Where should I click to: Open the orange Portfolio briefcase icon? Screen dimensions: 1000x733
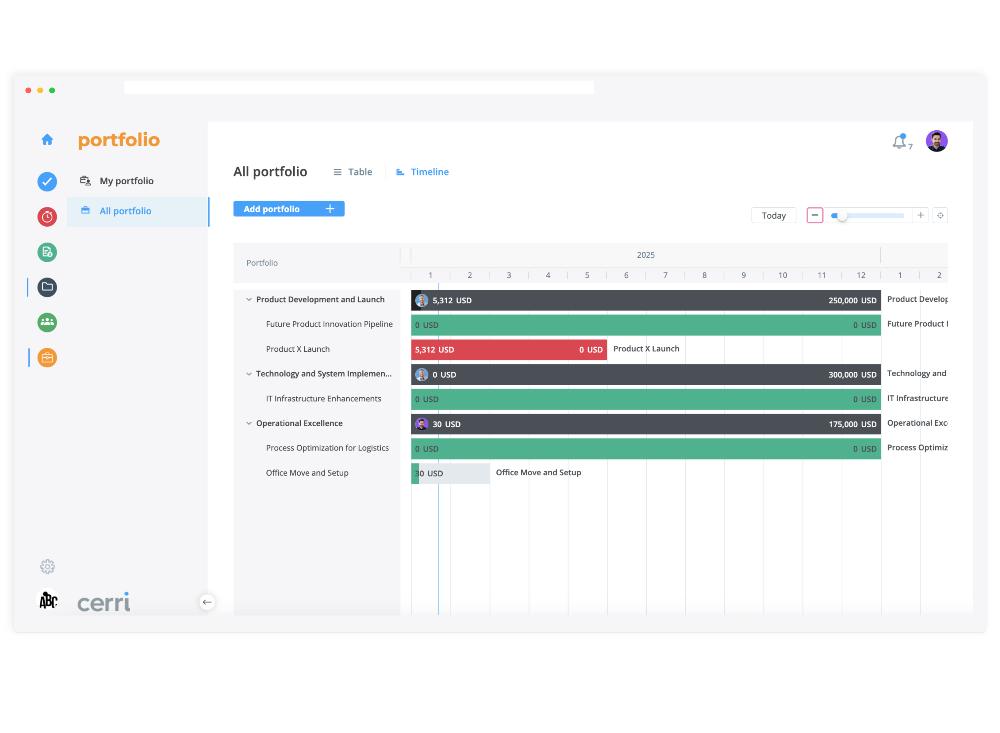point(47,358)
